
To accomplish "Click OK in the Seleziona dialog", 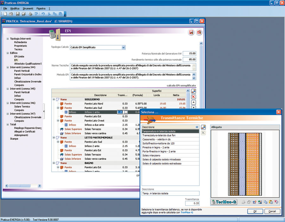I will pyautogui.click(x=255, y=211).
